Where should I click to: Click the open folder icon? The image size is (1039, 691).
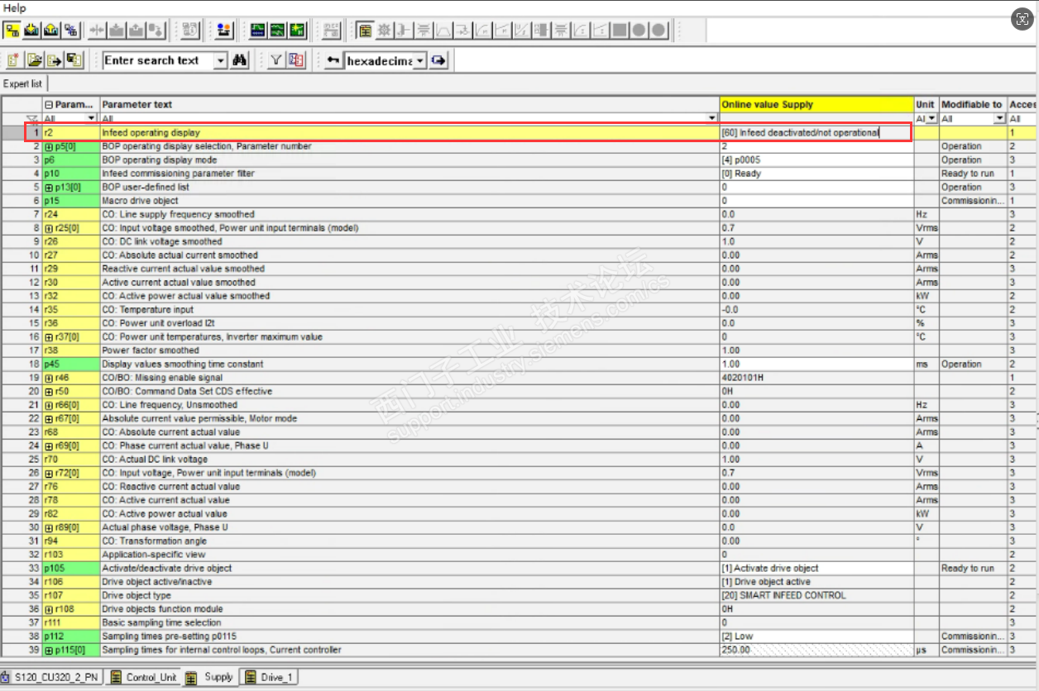[x=34, y=60]
